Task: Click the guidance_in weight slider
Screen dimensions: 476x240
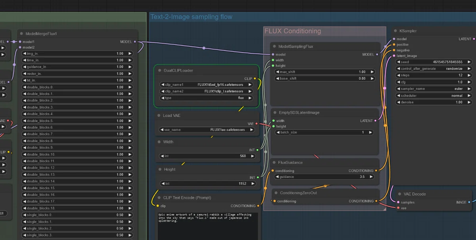Action: click(x=77, y=67)
